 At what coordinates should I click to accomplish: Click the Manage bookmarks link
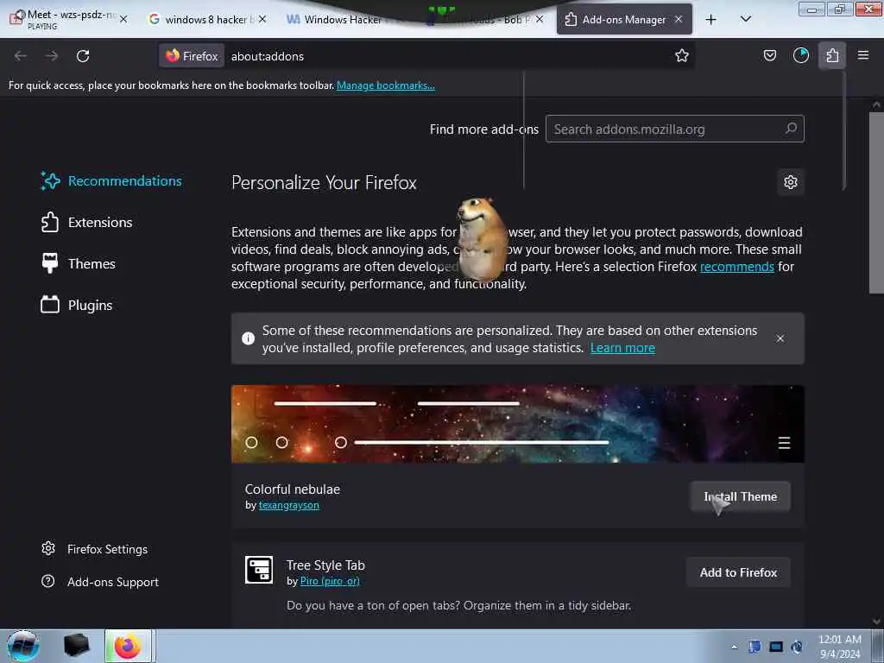point(386,85)
